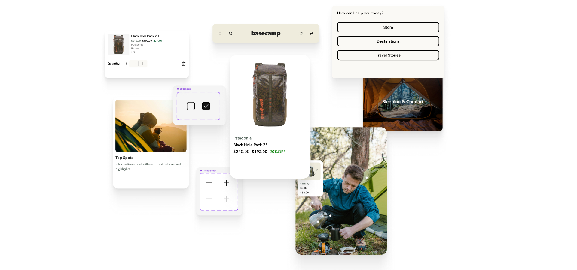Image resolution: width=577 pixels, height=270 pixels.
Task: Click the 'Top Spots' heading
Action: pos(124,157)
